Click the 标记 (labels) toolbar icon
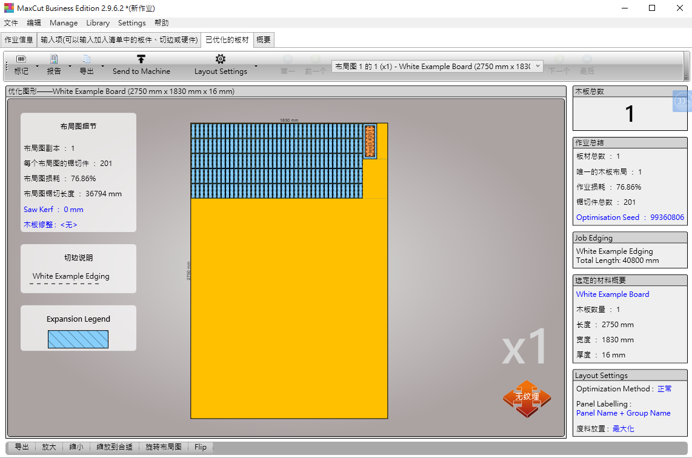Image resolution: width=692 pixels, height=458 pixels. [x=21, y=59]
